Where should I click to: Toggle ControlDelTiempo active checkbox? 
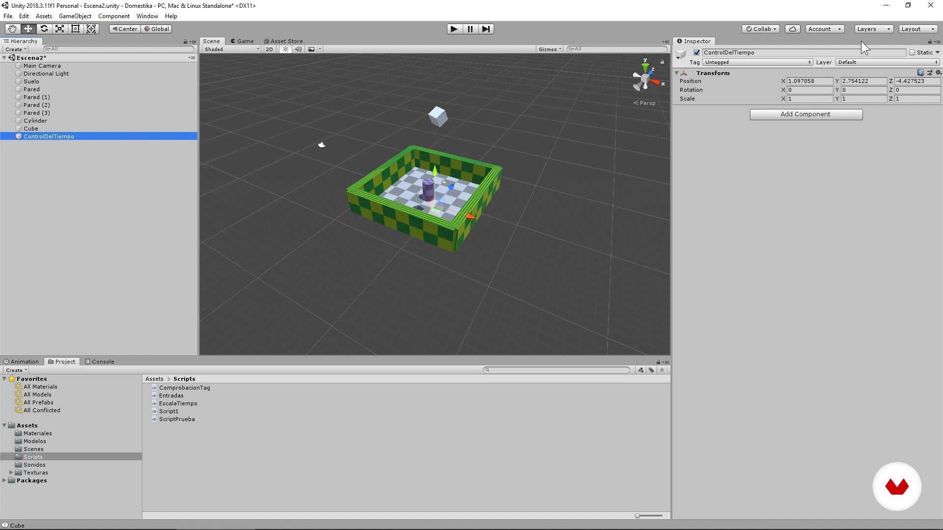pos(696,53)
